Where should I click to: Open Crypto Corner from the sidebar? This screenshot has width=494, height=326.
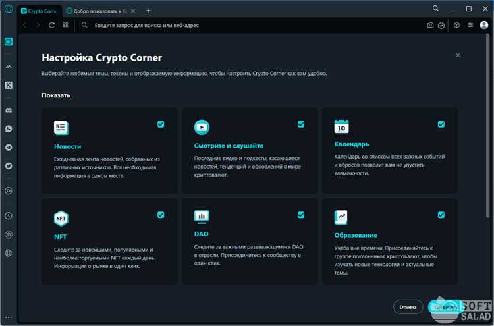[9, 41]
